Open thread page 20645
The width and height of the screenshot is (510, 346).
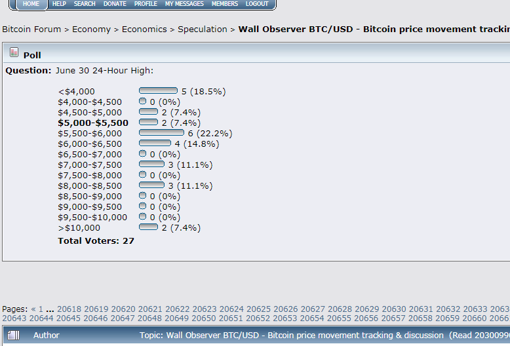[x=68, y=318]
